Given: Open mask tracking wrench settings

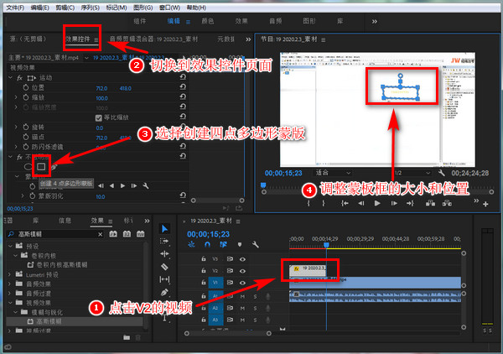Looking at the screenshot, I should (x=146, y=185).
